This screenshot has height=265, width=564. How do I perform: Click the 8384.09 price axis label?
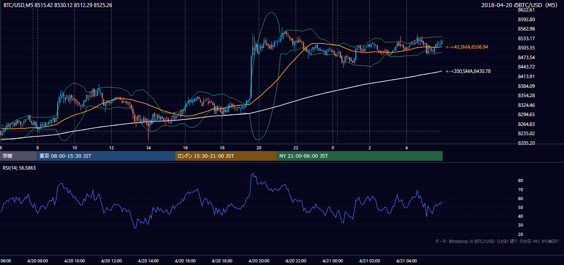pyautogui.click(x=526, y=86)
